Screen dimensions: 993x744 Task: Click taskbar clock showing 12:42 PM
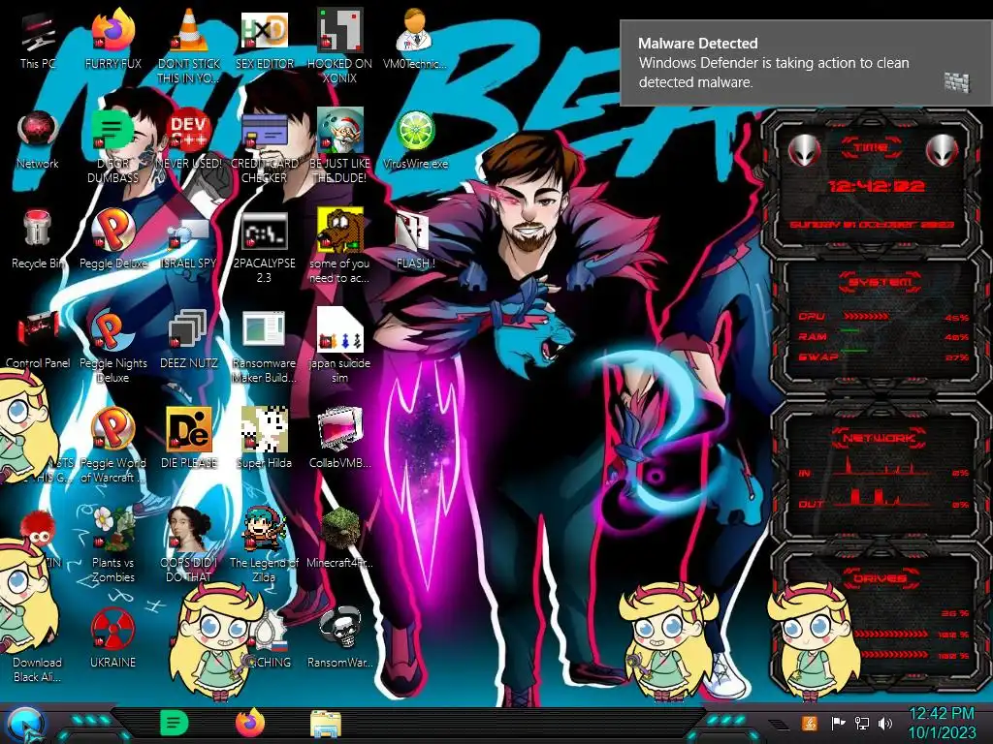tap(942, 723)
